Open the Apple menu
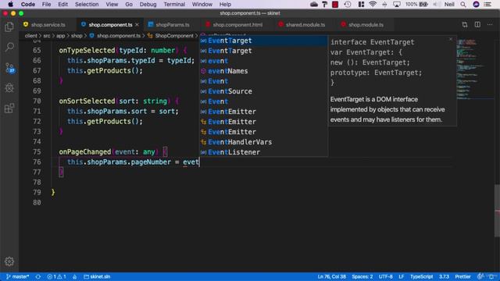The image size is (500, 281). pos(10,5)
